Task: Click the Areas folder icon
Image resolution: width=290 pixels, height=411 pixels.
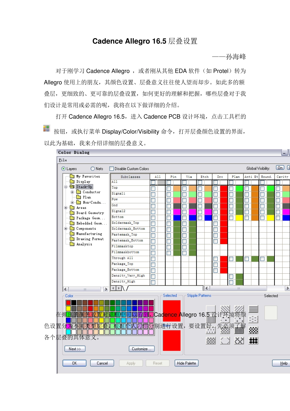Action: pos(72,207)
